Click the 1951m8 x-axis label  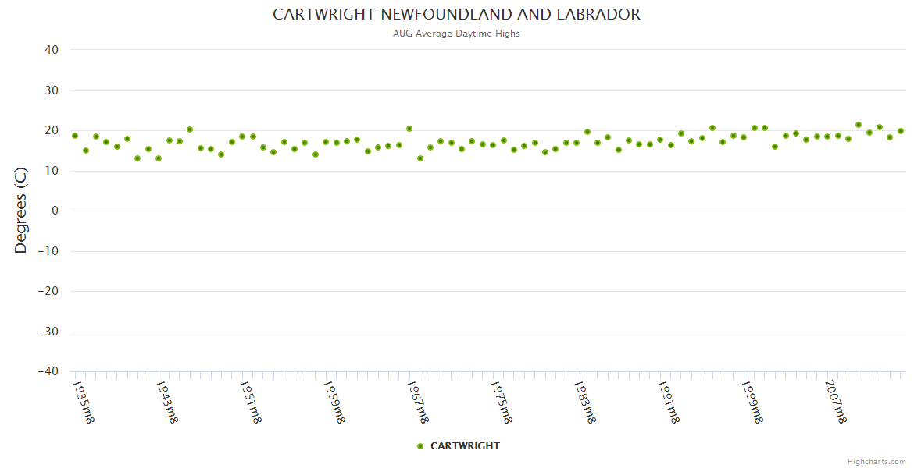click(251, 402)
